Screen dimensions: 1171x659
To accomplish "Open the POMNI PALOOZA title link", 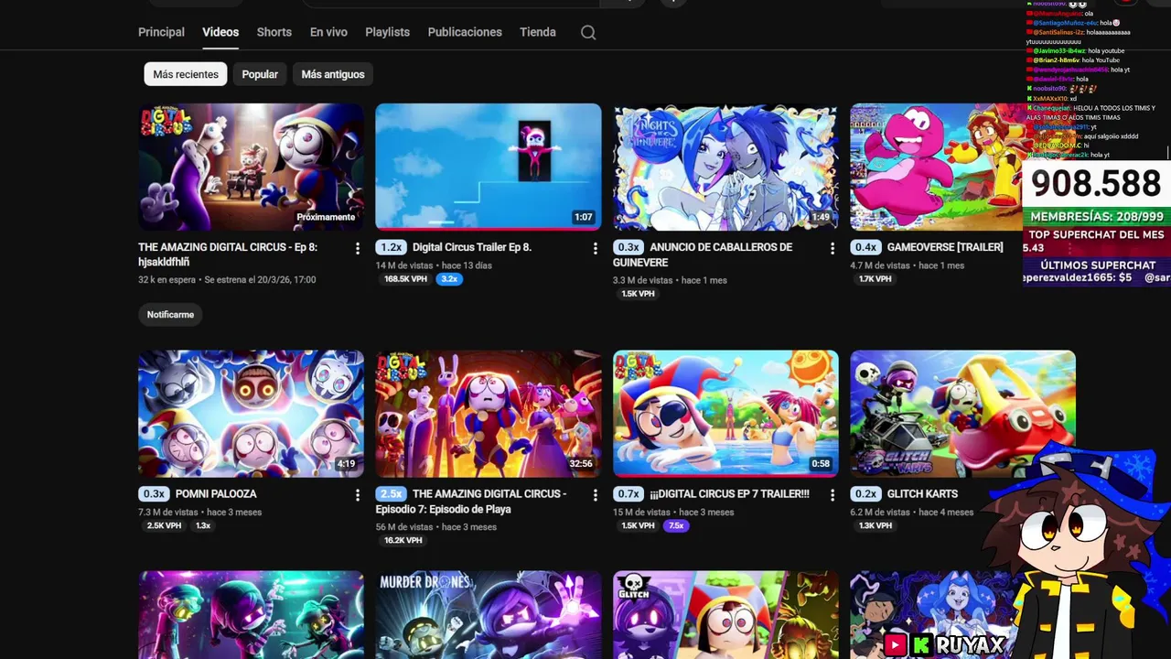I will pos(216,494).
